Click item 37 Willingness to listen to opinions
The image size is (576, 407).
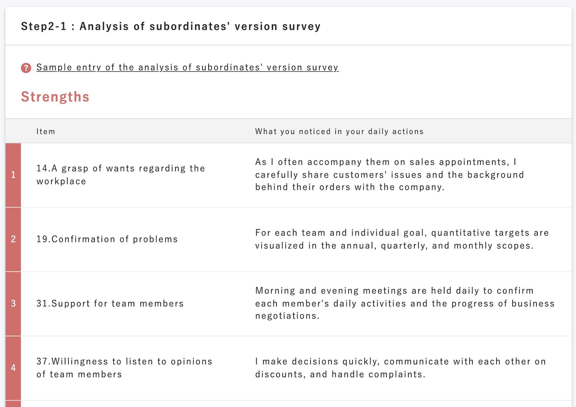pyautogui.click(x=124, y=368)
